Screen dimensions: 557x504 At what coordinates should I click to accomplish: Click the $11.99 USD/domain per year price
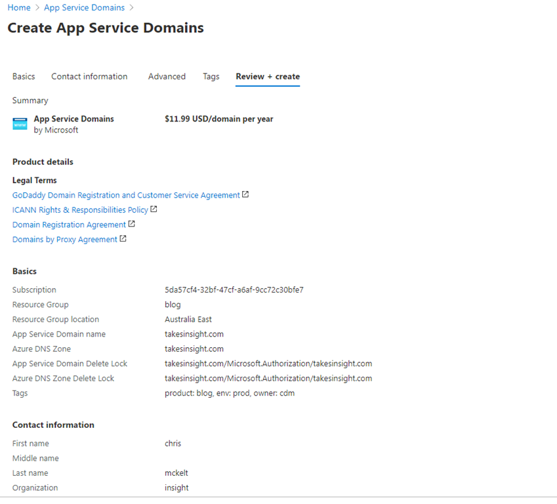pyautogui.click(x=219, y=119)
